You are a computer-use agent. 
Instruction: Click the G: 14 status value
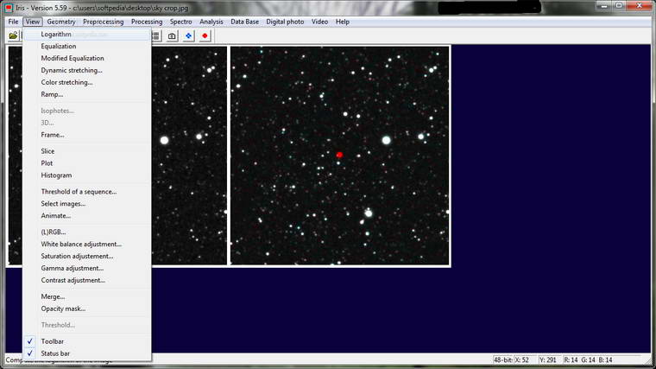(588, 360)
